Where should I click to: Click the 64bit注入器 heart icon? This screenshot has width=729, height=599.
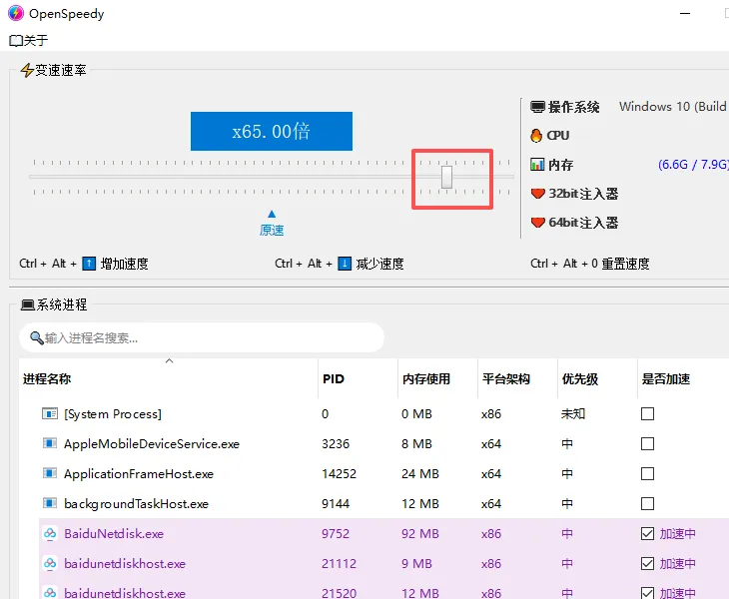(x=538, y=223)
